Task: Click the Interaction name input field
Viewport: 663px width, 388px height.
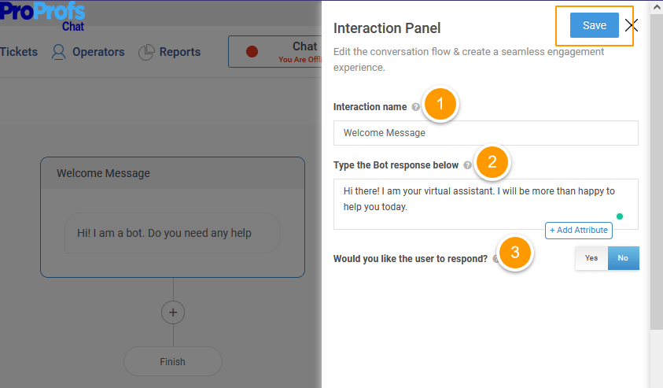Action: click(x=486, y=133)
